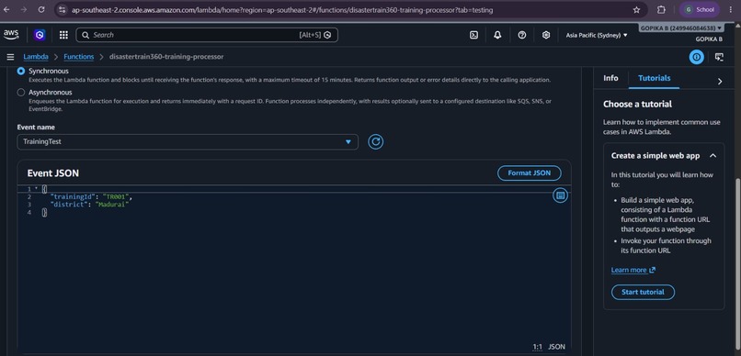This screenshot has height=356, width=741.
Task: Toggle the Lambda side navigation hamburger
Action: pyautogui.click(x=10, y=57)
